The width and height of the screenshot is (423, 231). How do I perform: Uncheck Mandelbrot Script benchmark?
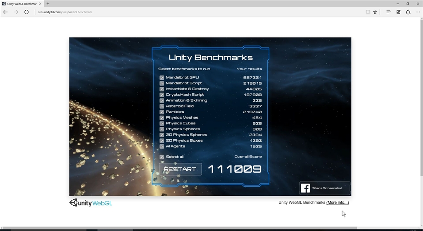click(162, 83)
